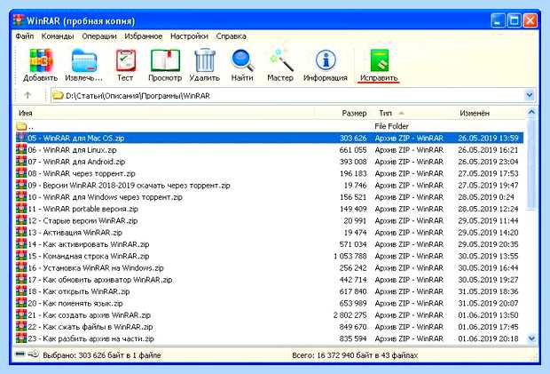This screenshot has height=374, width=550.
Task: Sort by the Изменён column header
Action: tap(475, 113)
